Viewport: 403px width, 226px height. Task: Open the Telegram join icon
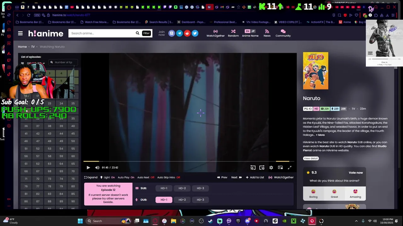click(x=179, y=33)
